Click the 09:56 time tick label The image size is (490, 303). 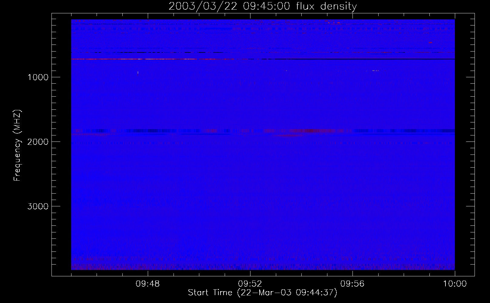(353, 284)
